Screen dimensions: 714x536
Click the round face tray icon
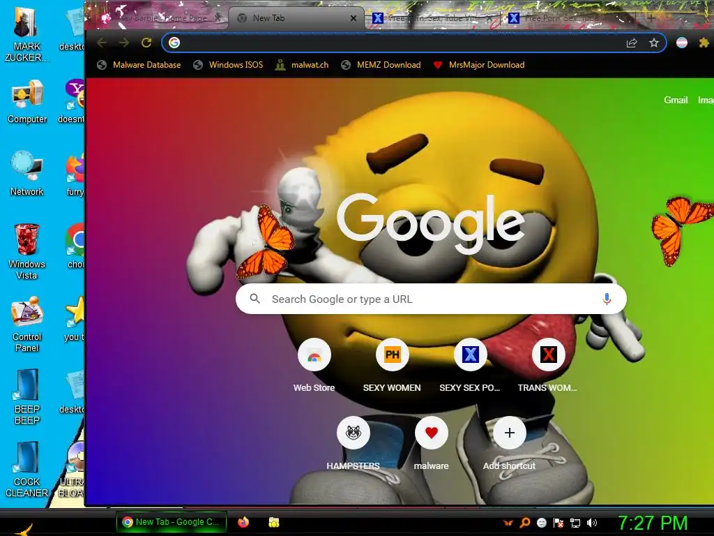(x=542, y=523)
